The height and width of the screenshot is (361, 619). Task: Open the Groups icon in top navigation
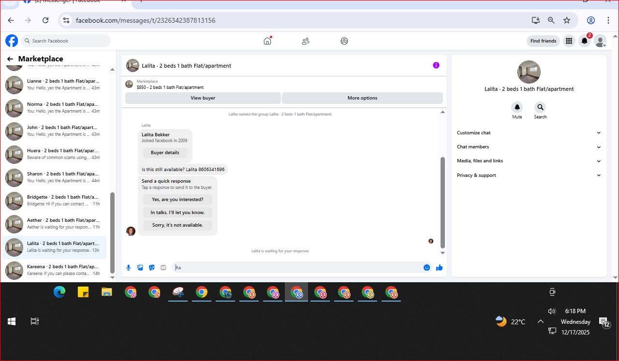(x=344, y=41)
